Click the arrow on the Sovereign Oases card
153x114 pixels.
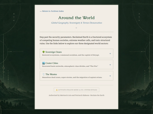click(x=110, y=53)
